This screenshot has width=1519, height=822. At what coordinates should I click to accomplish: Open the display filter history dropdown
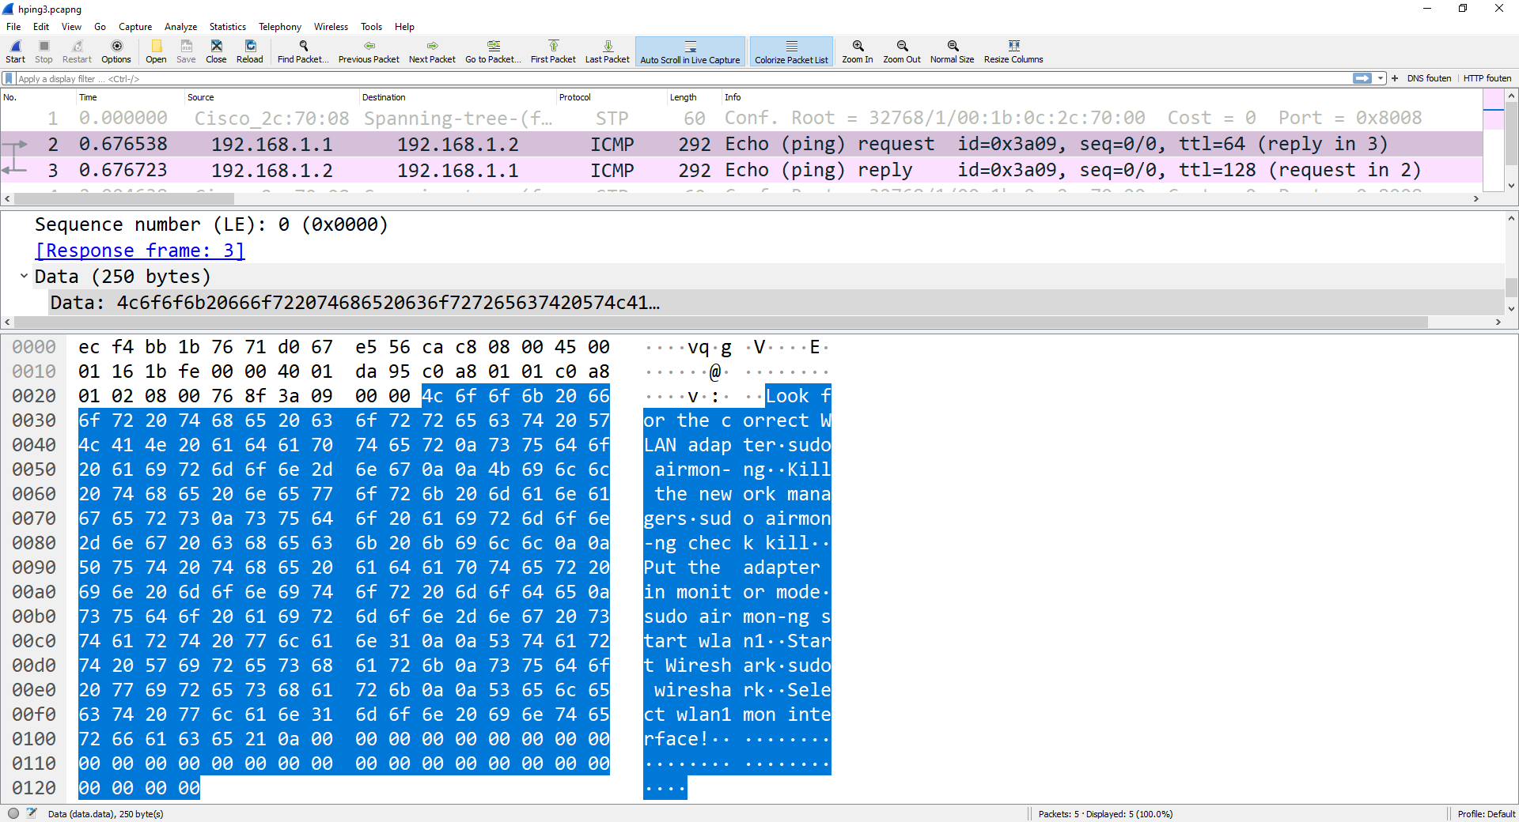(1381, 78)
